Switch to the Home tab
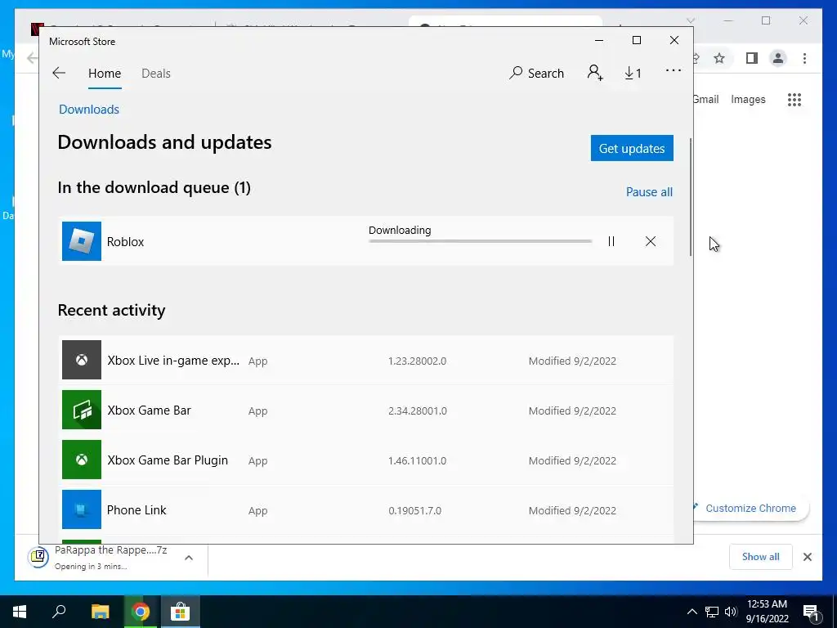This screenshot has height=628, width=837. click(x=105, y=73)
